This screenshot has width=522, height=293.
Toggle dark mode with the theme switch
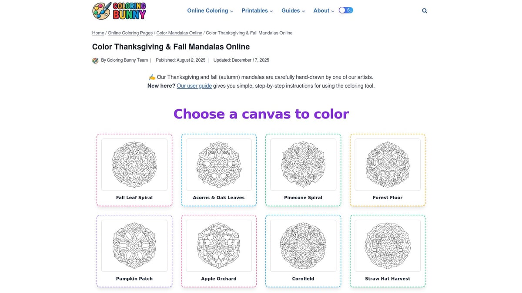pyautogui.click(x=346, y=10)
